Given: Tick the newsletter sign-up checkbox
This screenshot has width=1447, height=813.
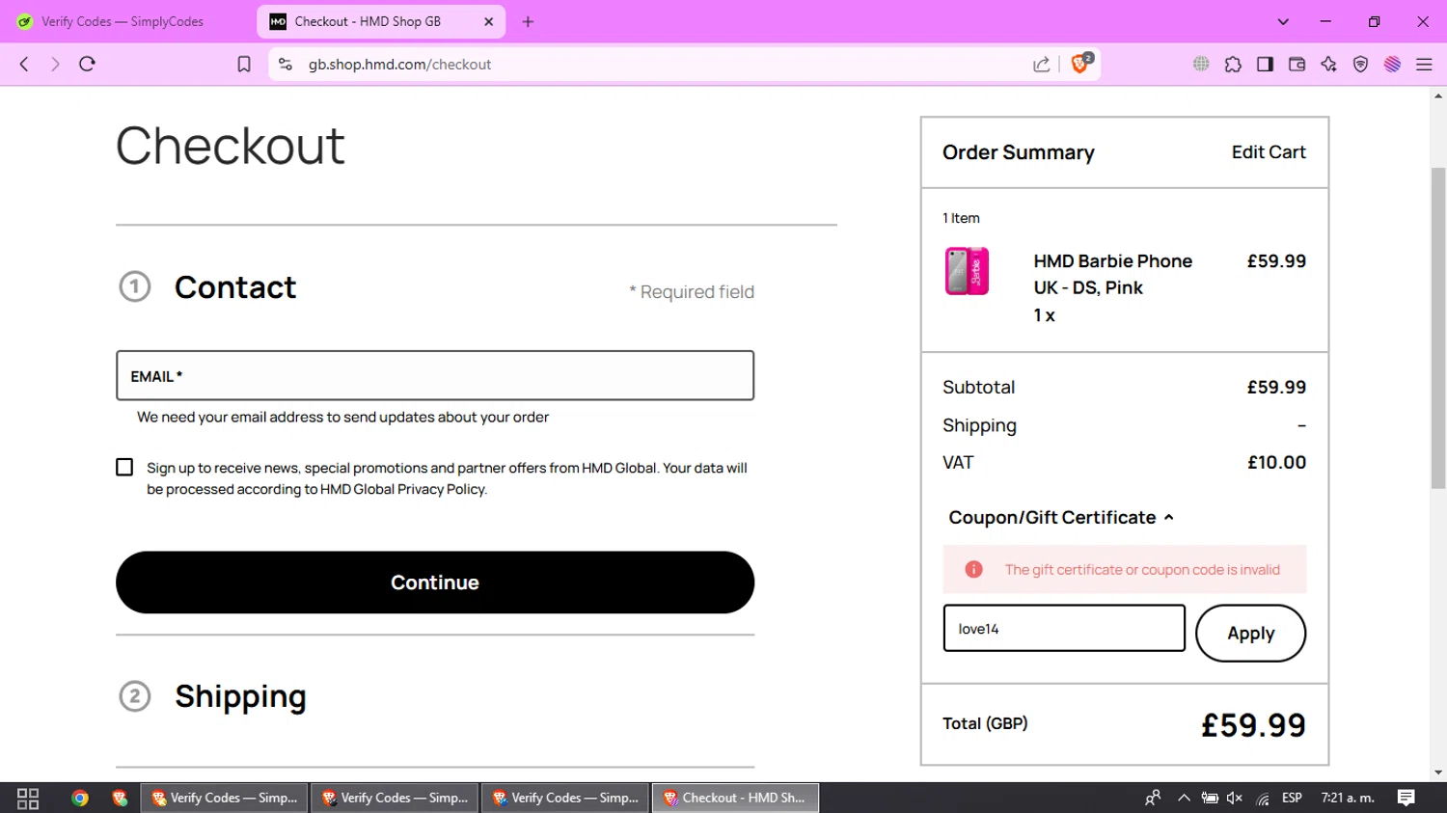Looking at the screenshot, I should (x=124, y=467).
